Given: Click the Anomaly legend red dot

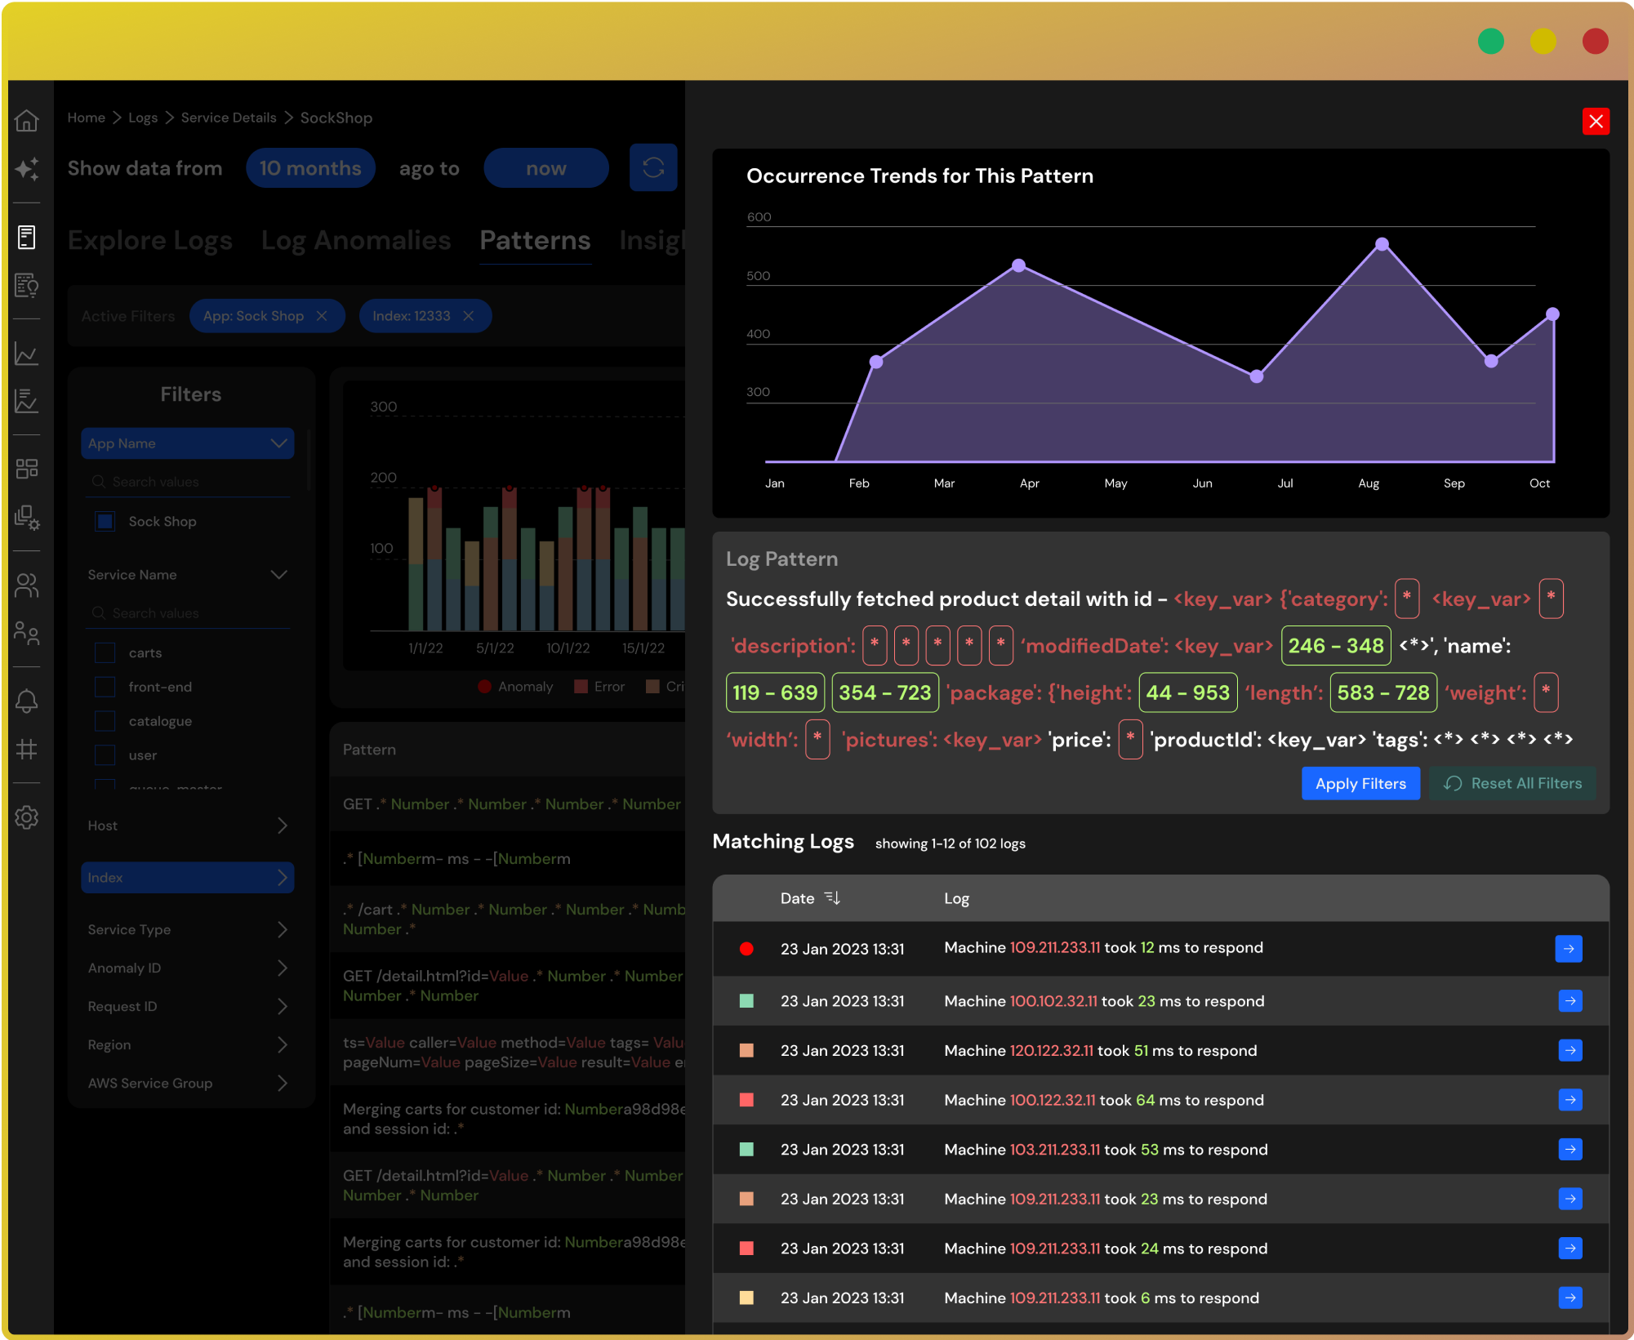Looking at the screenshot, I should (x=484, y=687).
